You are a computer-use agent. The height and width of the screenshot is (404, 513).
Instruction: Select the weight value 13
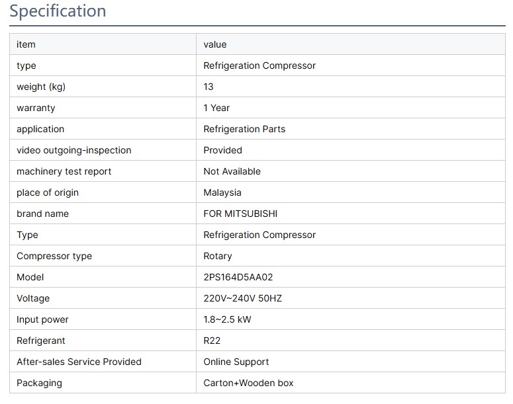(x=209, y=87)
